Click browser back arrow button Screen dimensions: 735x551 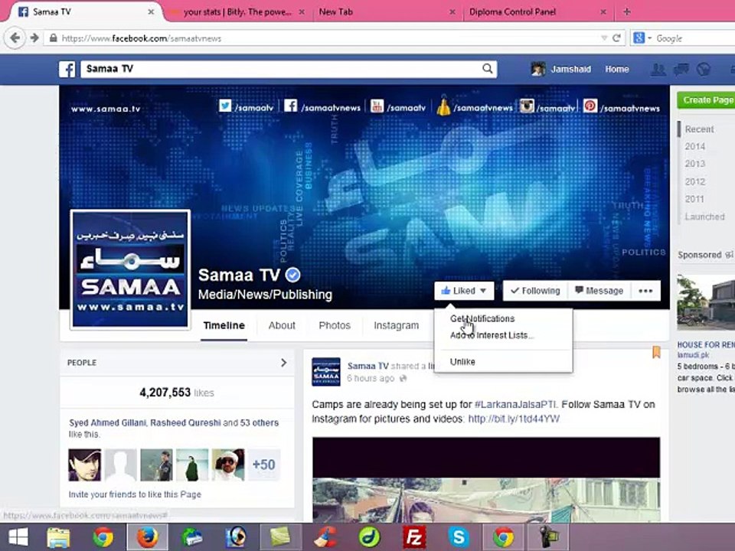click(15, 37)
